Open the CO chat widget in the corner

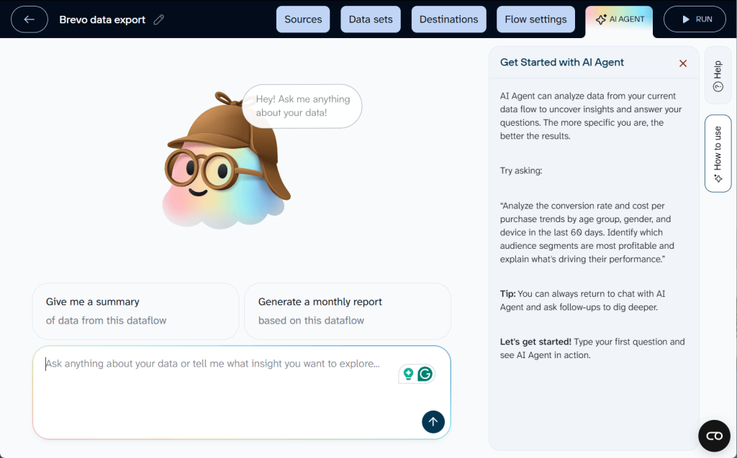714,436
